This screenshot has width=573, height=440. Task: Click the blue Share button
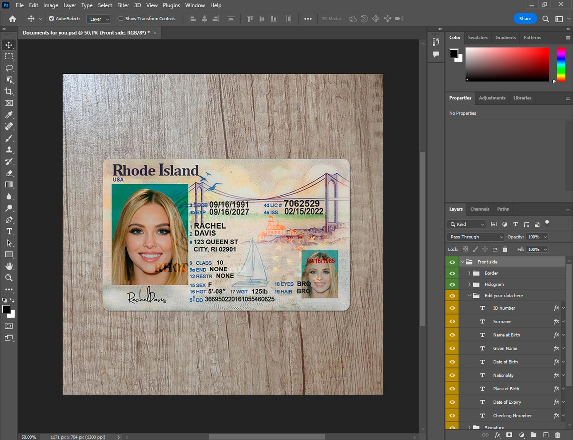click(x=525, y=18)
